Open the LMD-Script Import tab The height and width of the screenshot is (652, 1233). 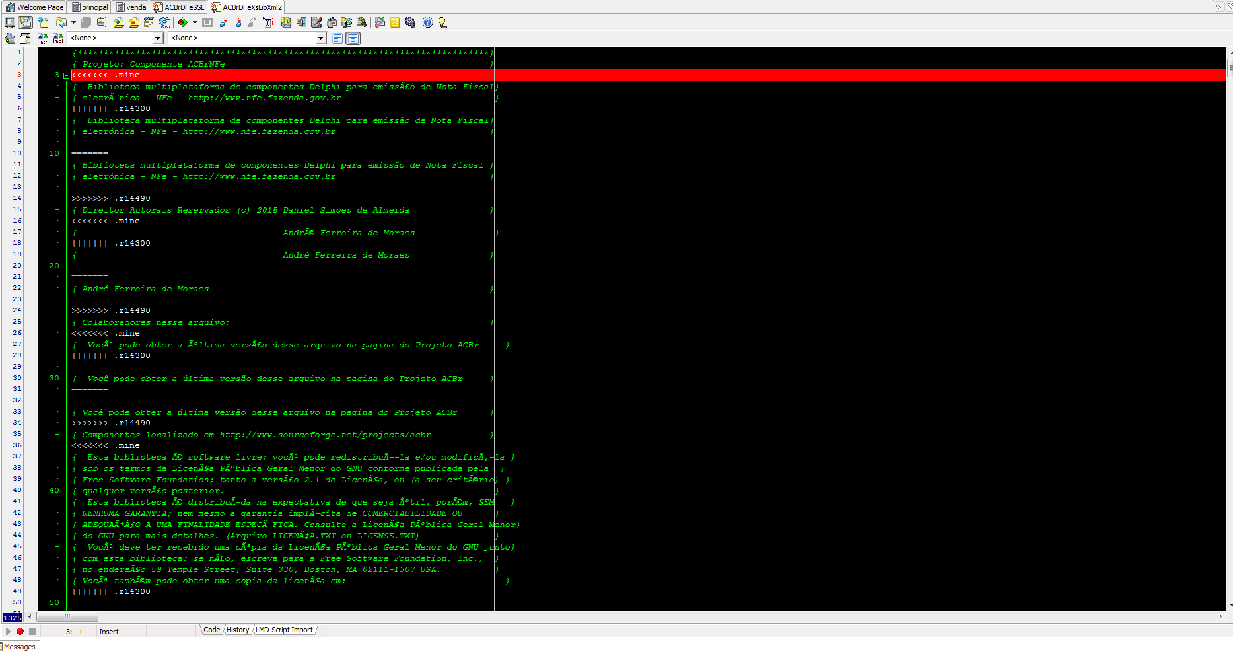point(284,630)
